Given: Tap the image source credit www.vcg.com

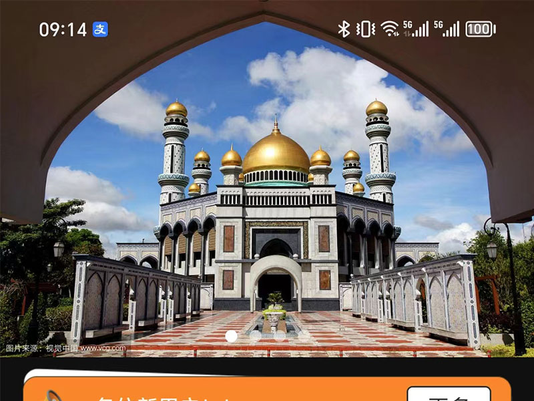Looking at the screenshot, I should click(65, 348).
